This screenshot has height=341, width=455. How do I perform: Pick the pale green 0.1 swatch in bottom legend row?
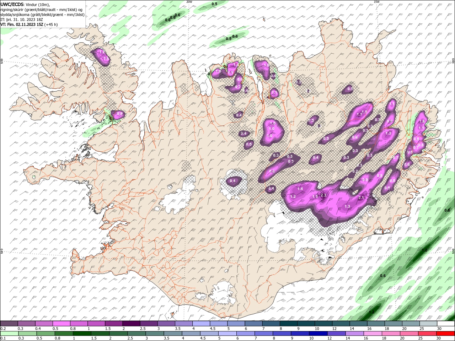tap(9, 334)
